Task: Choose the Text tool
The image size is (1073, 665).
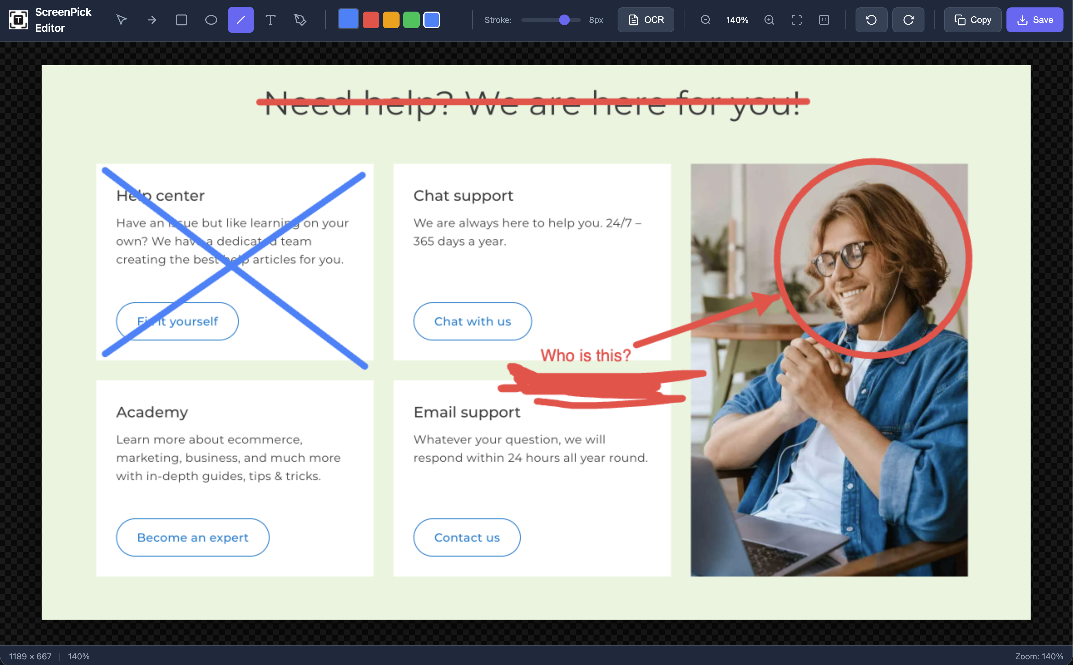Action: (270, 19)
